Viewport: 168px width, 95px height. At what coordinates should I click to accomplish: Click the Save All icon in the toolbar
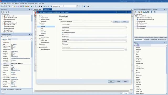point(21,6)
